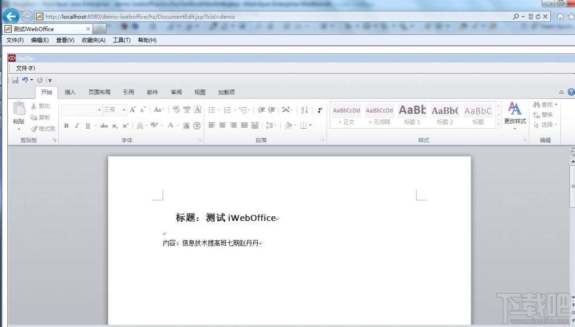Open the Change Case (Aa) dropdown
Image resolution: width=575 pixels, height=327 pixels.
[x=158, y=110]
